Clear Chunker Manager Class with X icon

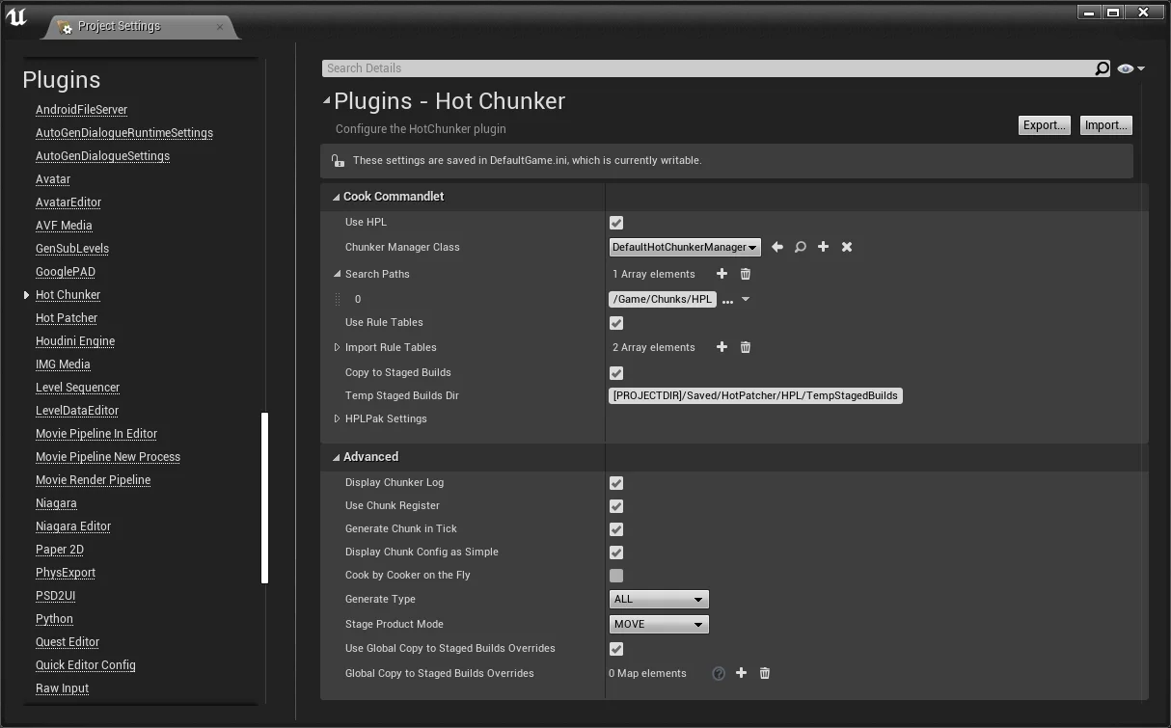(847, 247)
